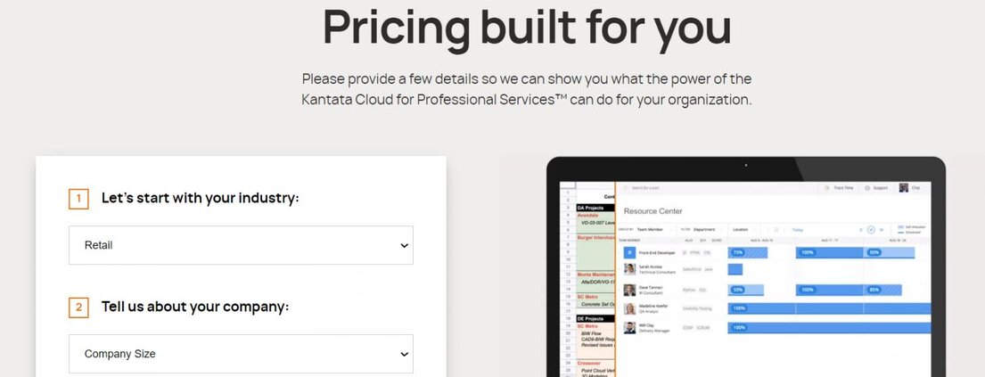The height and width of the screenshot is (377, 985).
Task: Click the step 2 number badge
Action: (78, 307)
